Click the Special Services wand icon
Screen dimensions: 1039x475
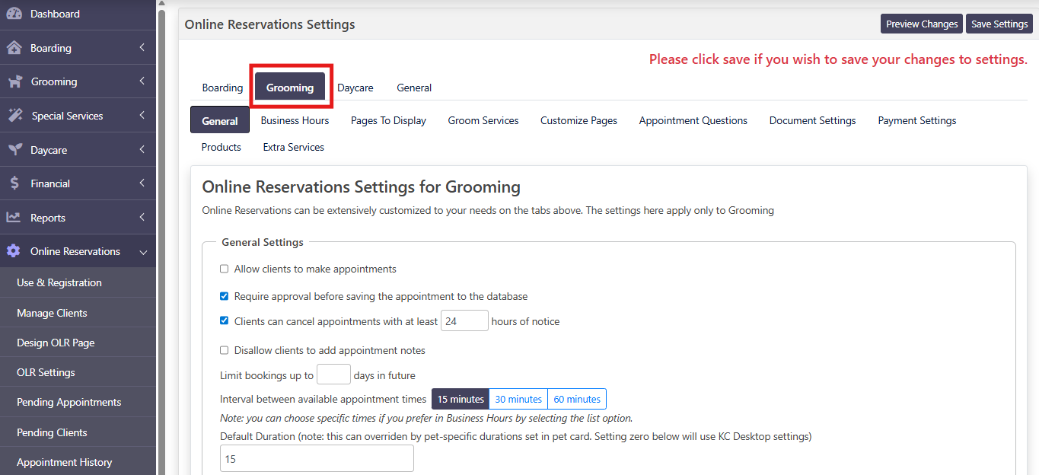pyautogui.click(x=14, y=116)
